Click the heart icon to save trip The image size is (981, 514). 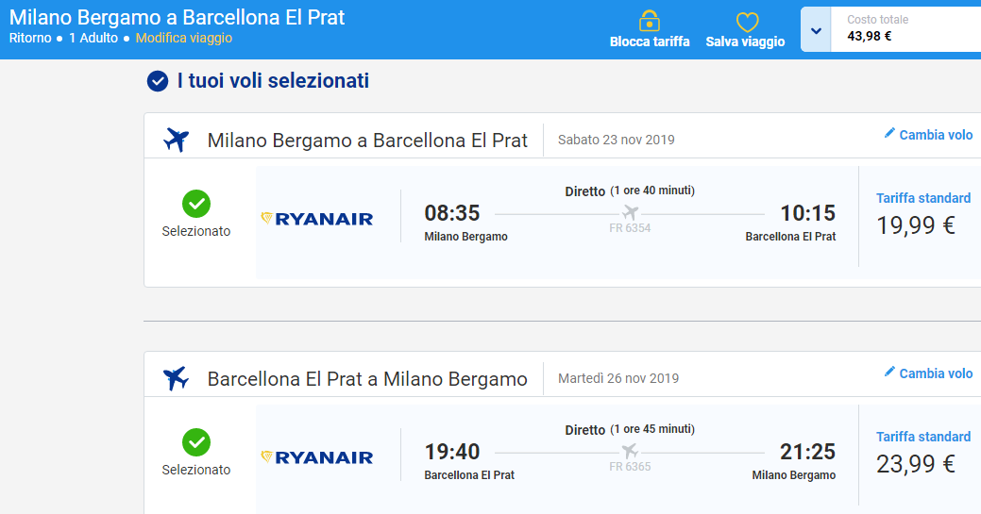pyautogui.click(x=747, y=22)
